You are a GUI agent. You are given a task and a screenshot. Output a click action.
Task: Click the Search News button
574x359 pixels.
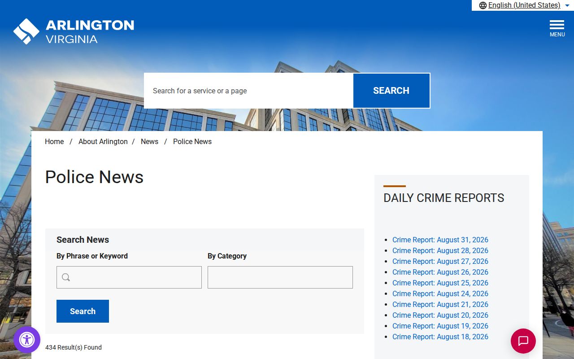point(83,311)
